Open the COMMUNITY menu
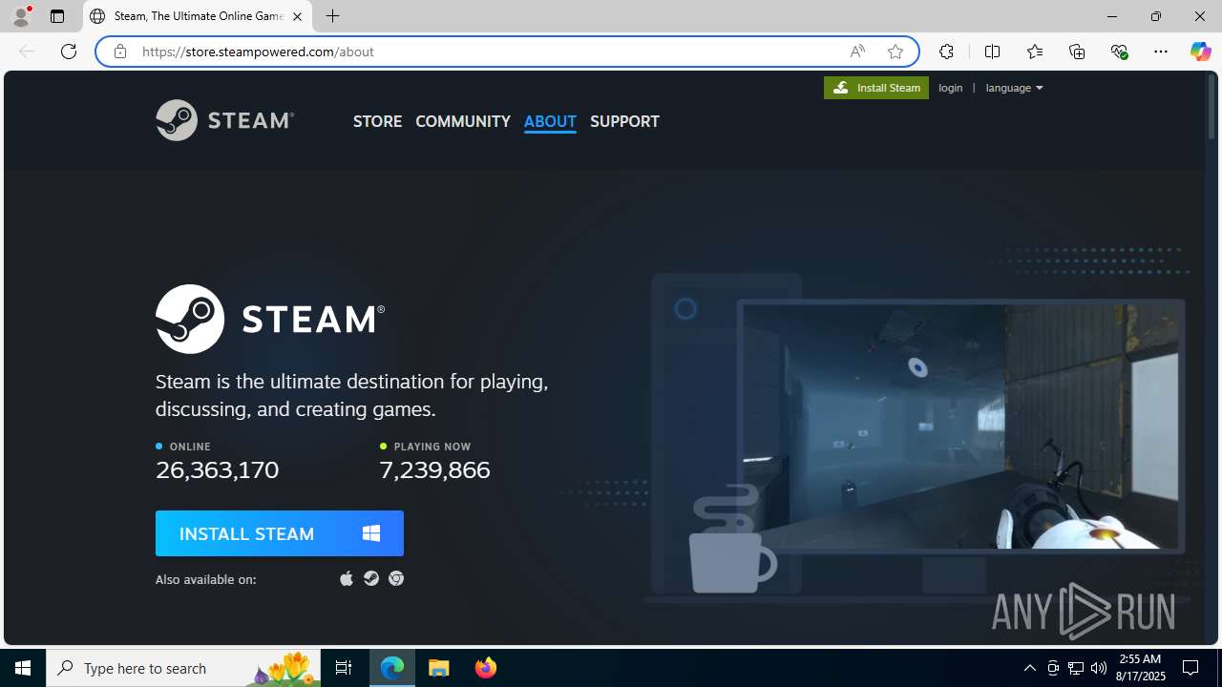The width and height of the screenshot is (1222, 687). pyautogui.click(x=463, y=121)
